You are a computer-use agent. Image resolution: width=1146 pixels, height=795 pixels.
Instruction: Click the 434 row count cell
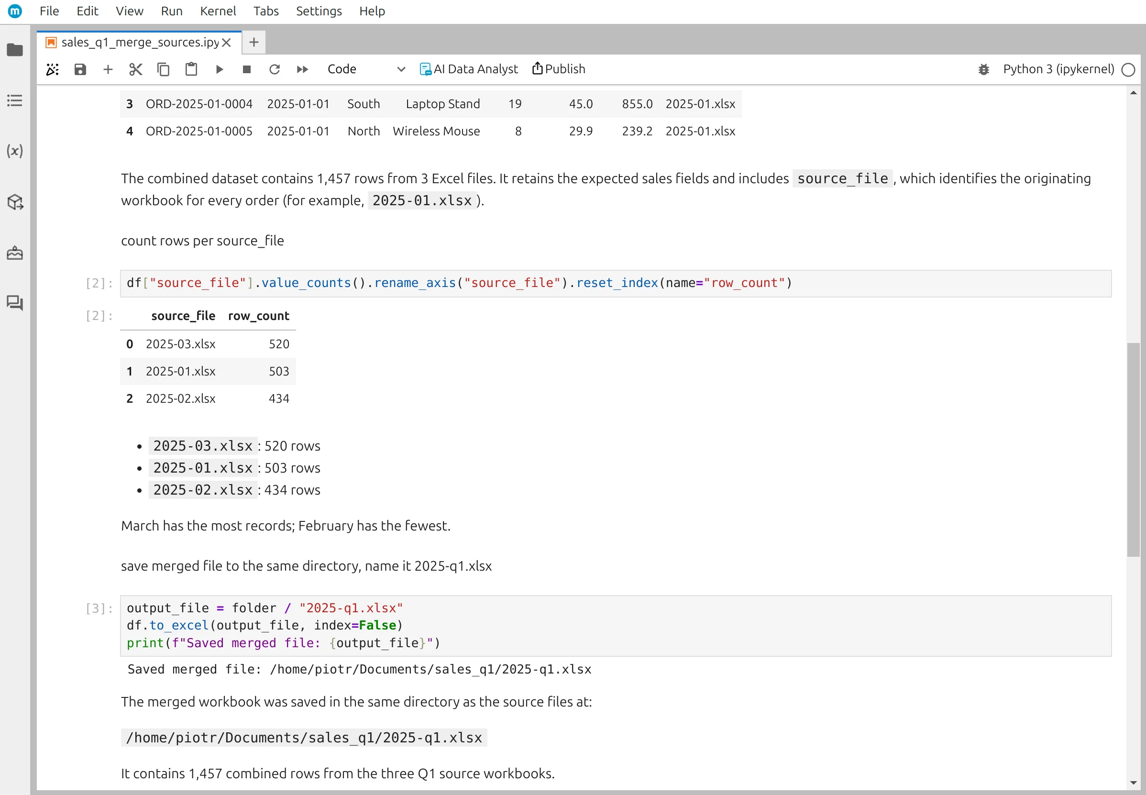pos(279,398)
